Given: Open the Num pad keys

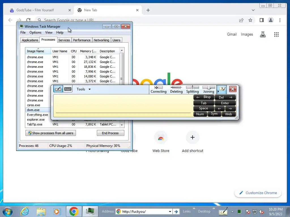Looking at the screenshot, I should (200, 114).
